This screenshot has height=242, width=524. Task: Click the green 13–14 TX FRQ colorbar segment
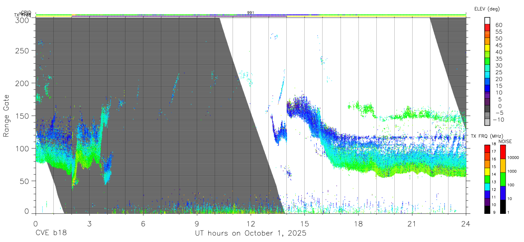(x=487, y=178)
